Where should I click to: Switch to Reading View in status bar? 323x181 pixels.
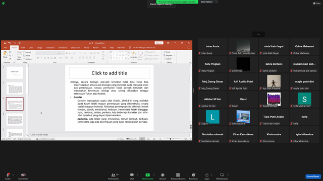(154, 139)
